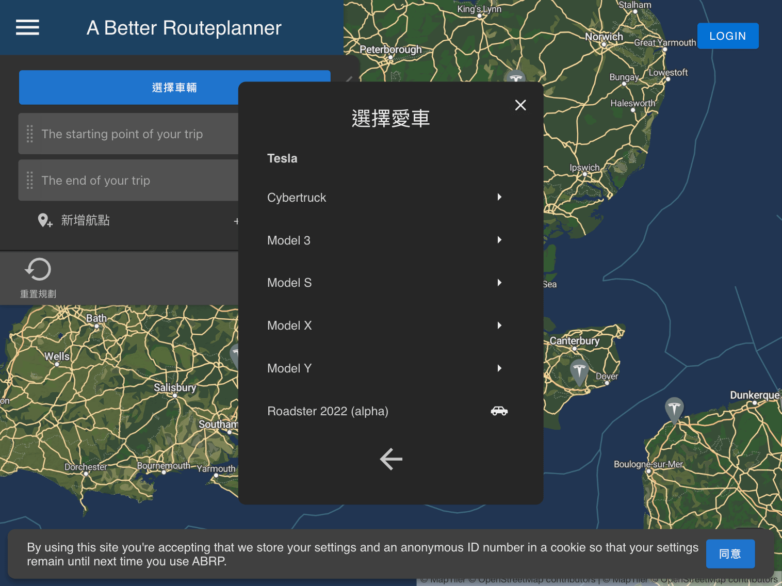Screen dimensions: 782x586
Task: Focus the end of your trip field
Action: [x=129, y=180]
